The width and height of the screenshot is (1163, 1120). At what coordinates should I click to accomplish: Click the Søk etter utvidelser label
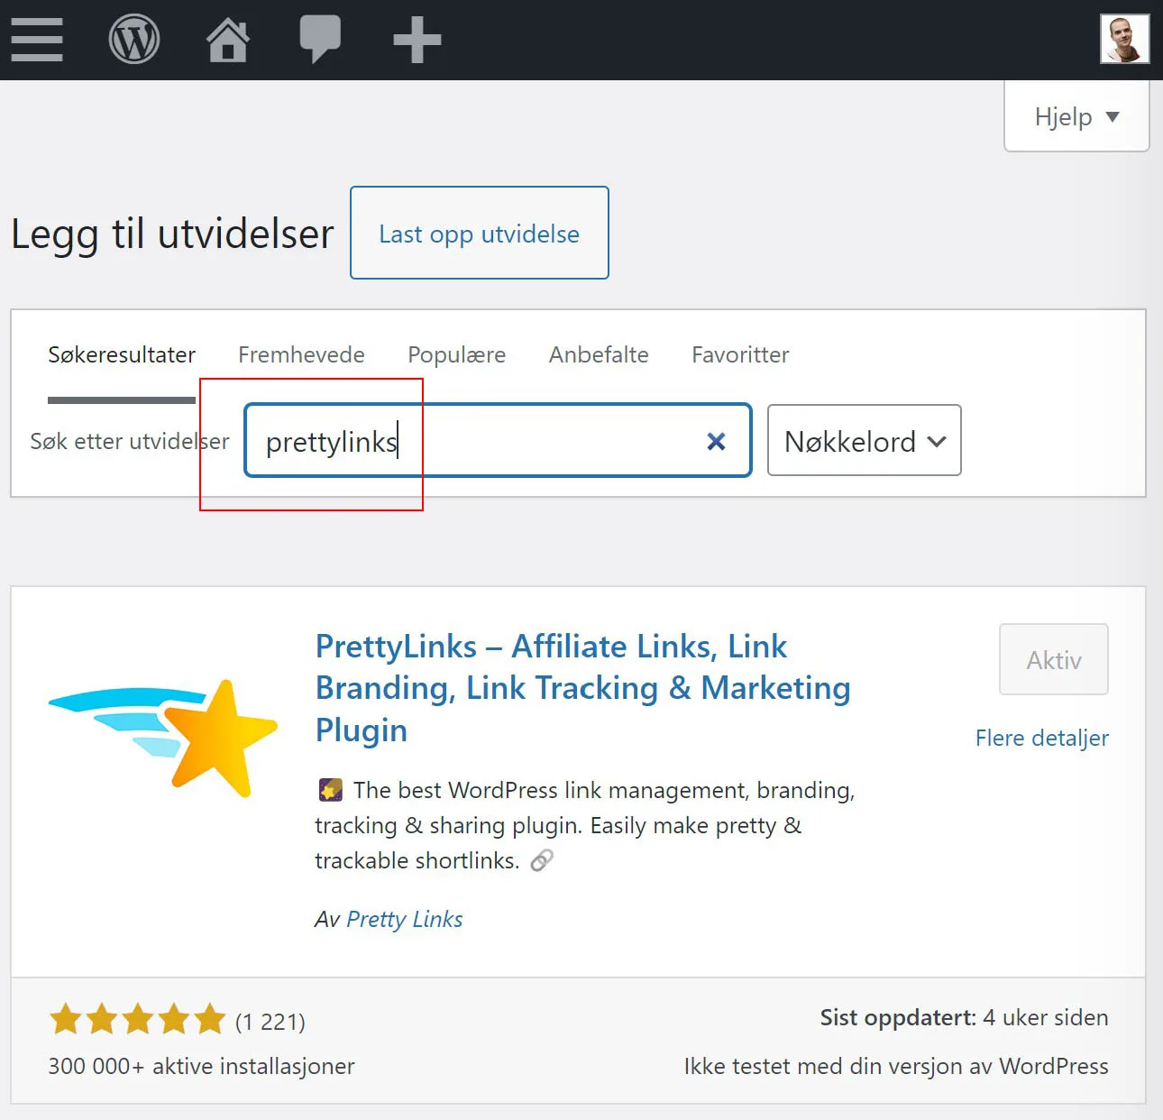130,441
